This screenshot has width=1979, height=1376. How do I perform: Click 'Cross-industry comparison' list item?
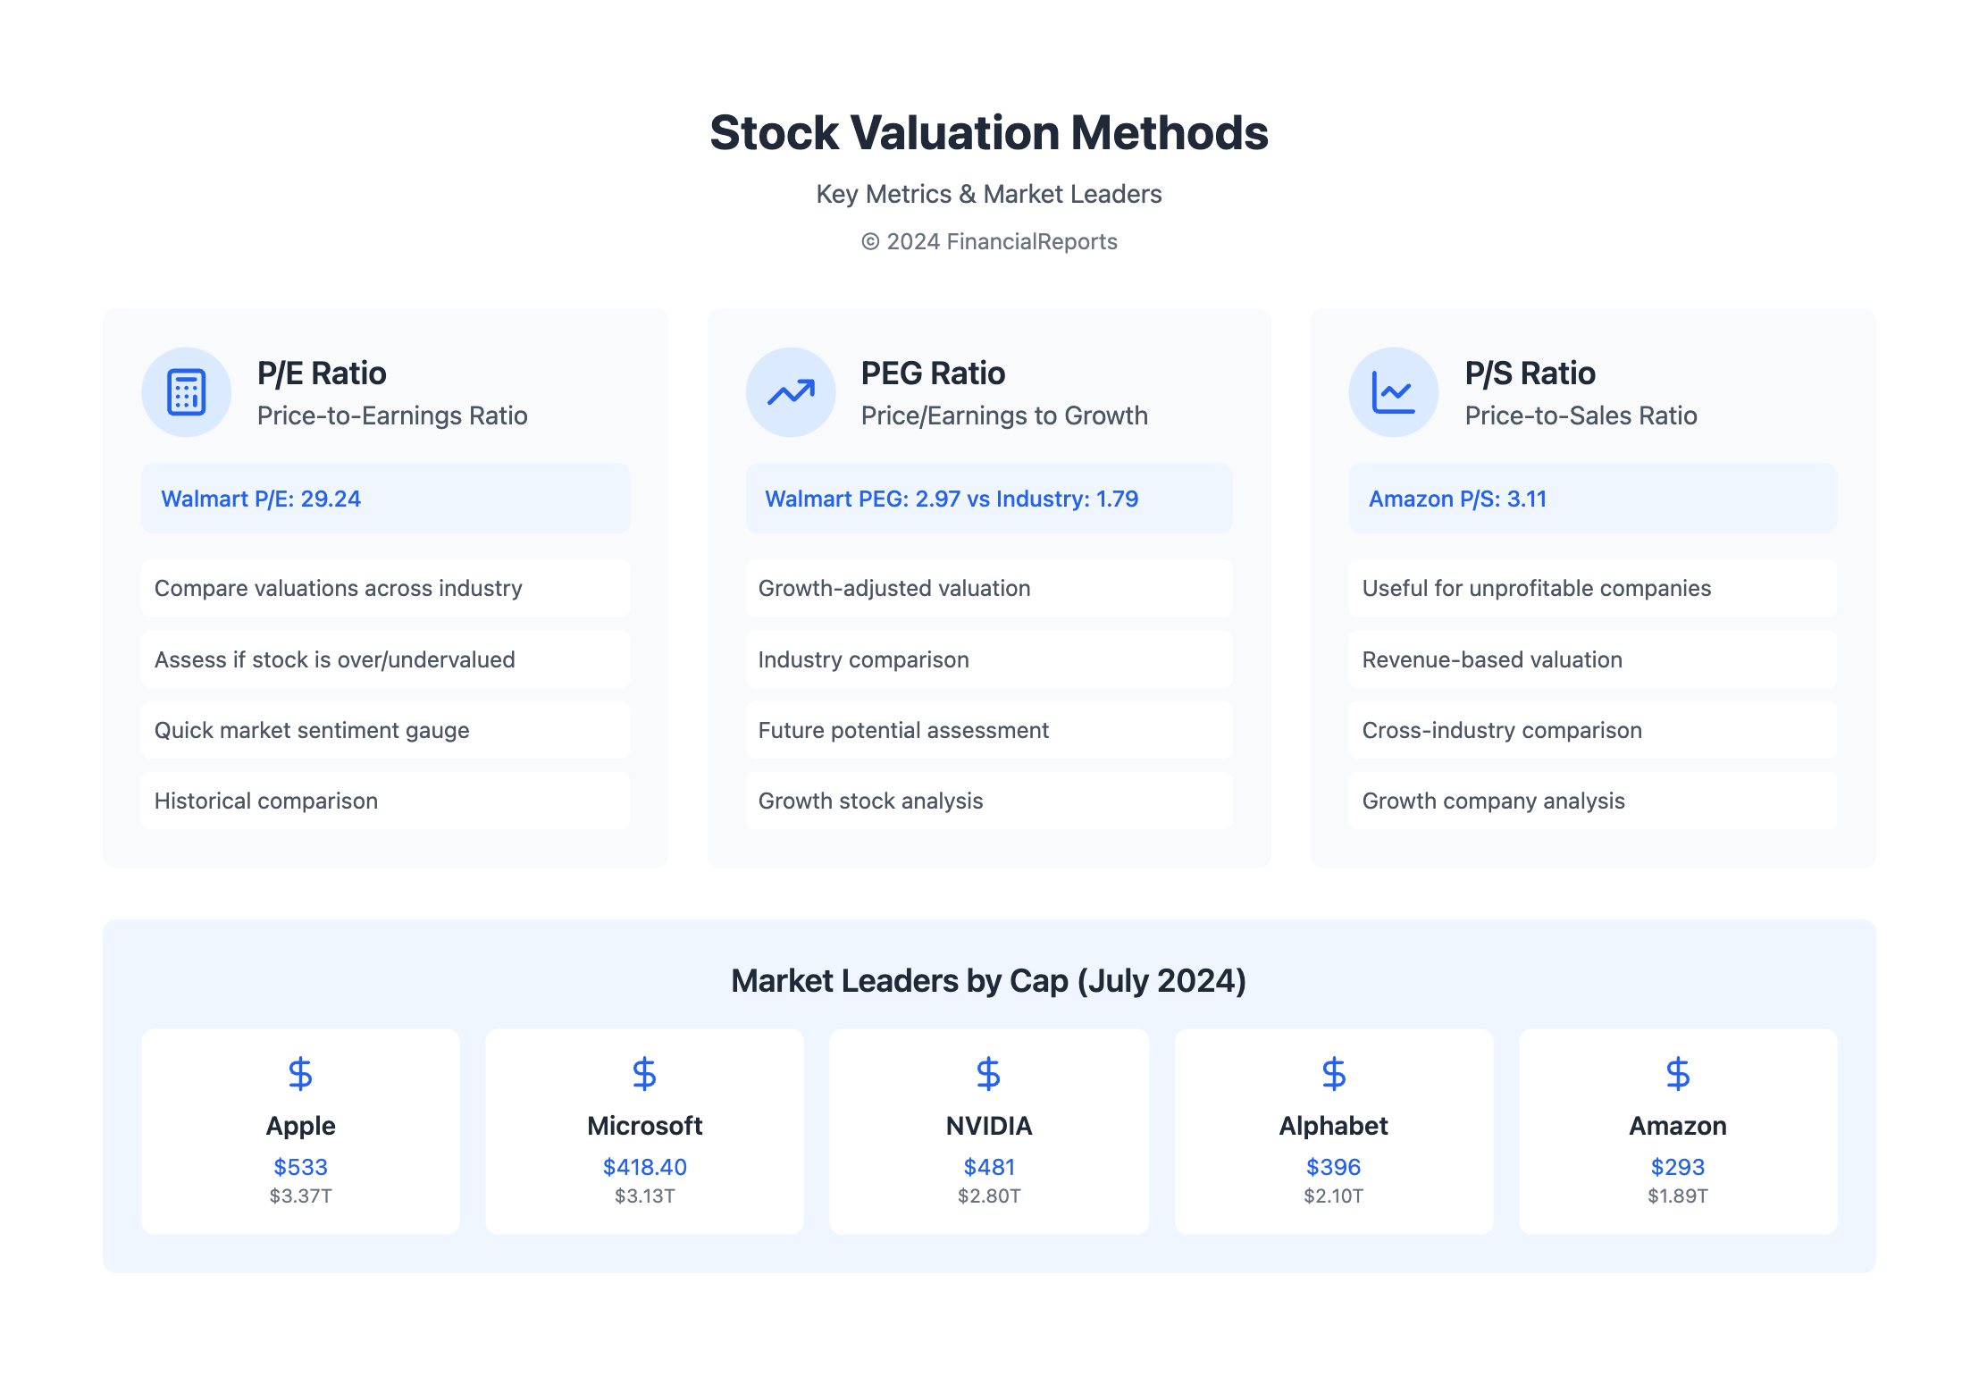[x=1592, y=730]
